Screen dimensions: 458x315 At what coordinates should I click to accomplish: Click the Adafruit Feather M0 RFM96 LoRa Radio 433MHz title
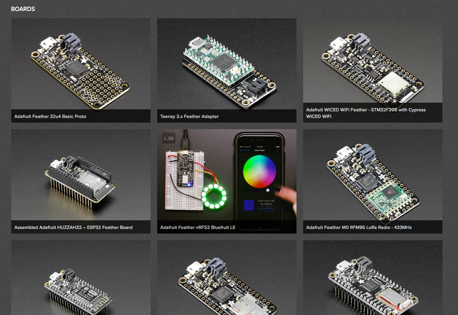pos(359,227)
